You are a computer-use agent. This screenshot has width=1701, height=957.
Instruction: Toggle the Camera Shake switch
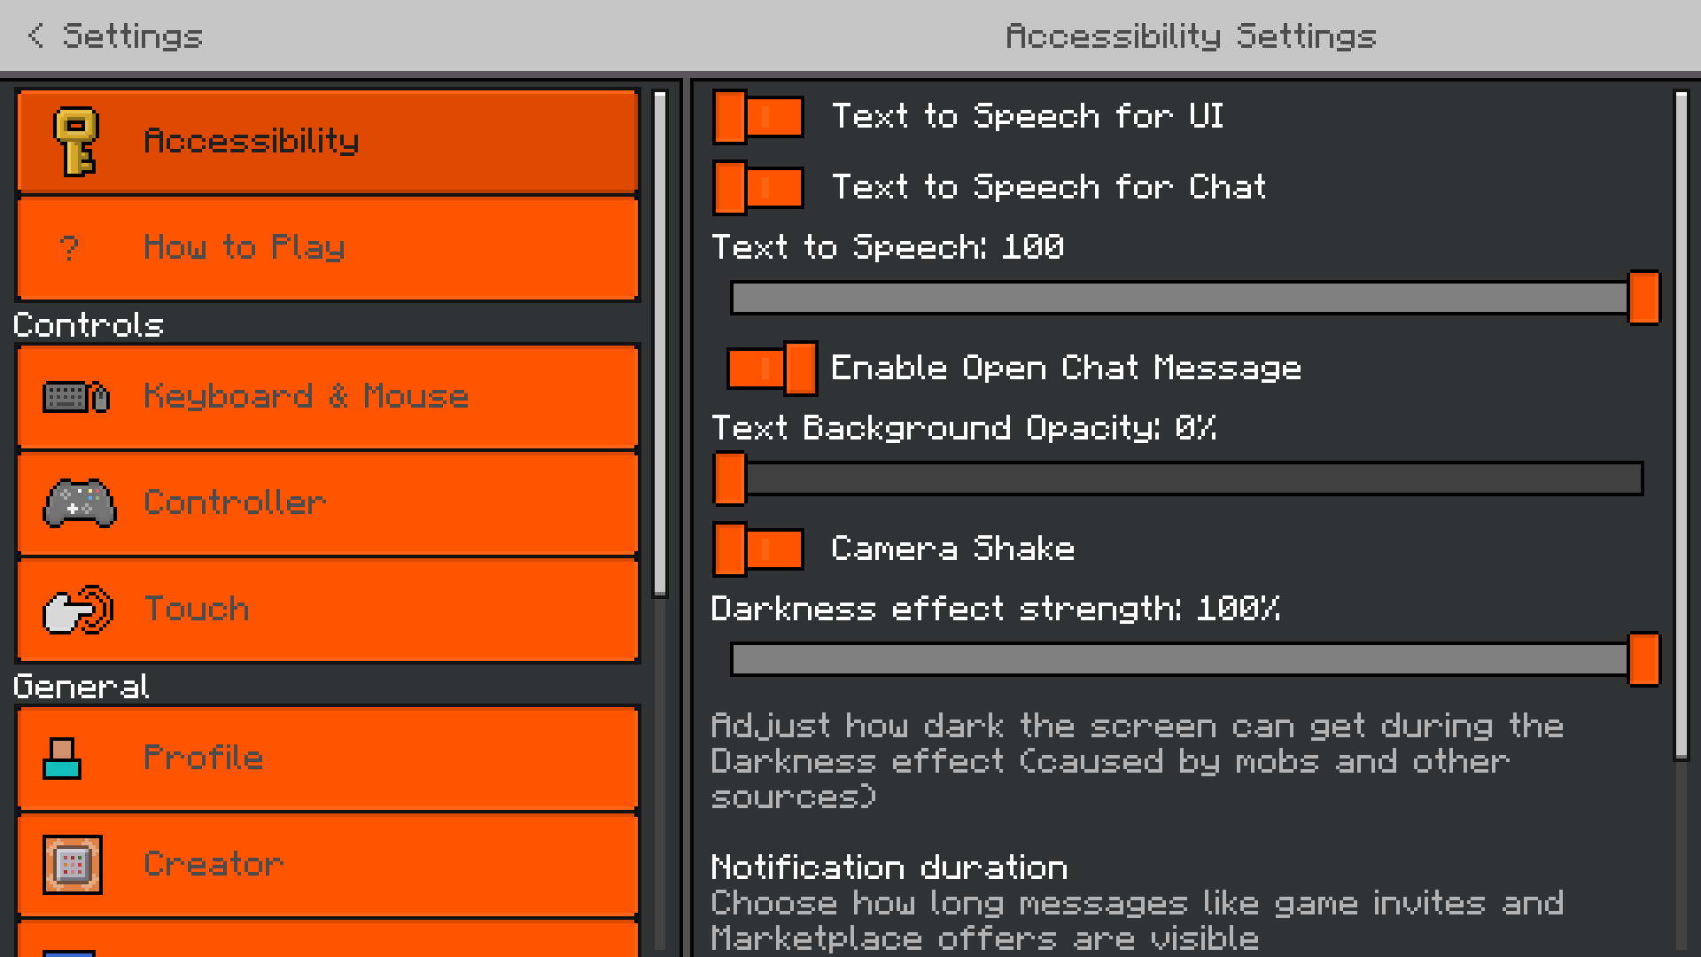[758, 549]
